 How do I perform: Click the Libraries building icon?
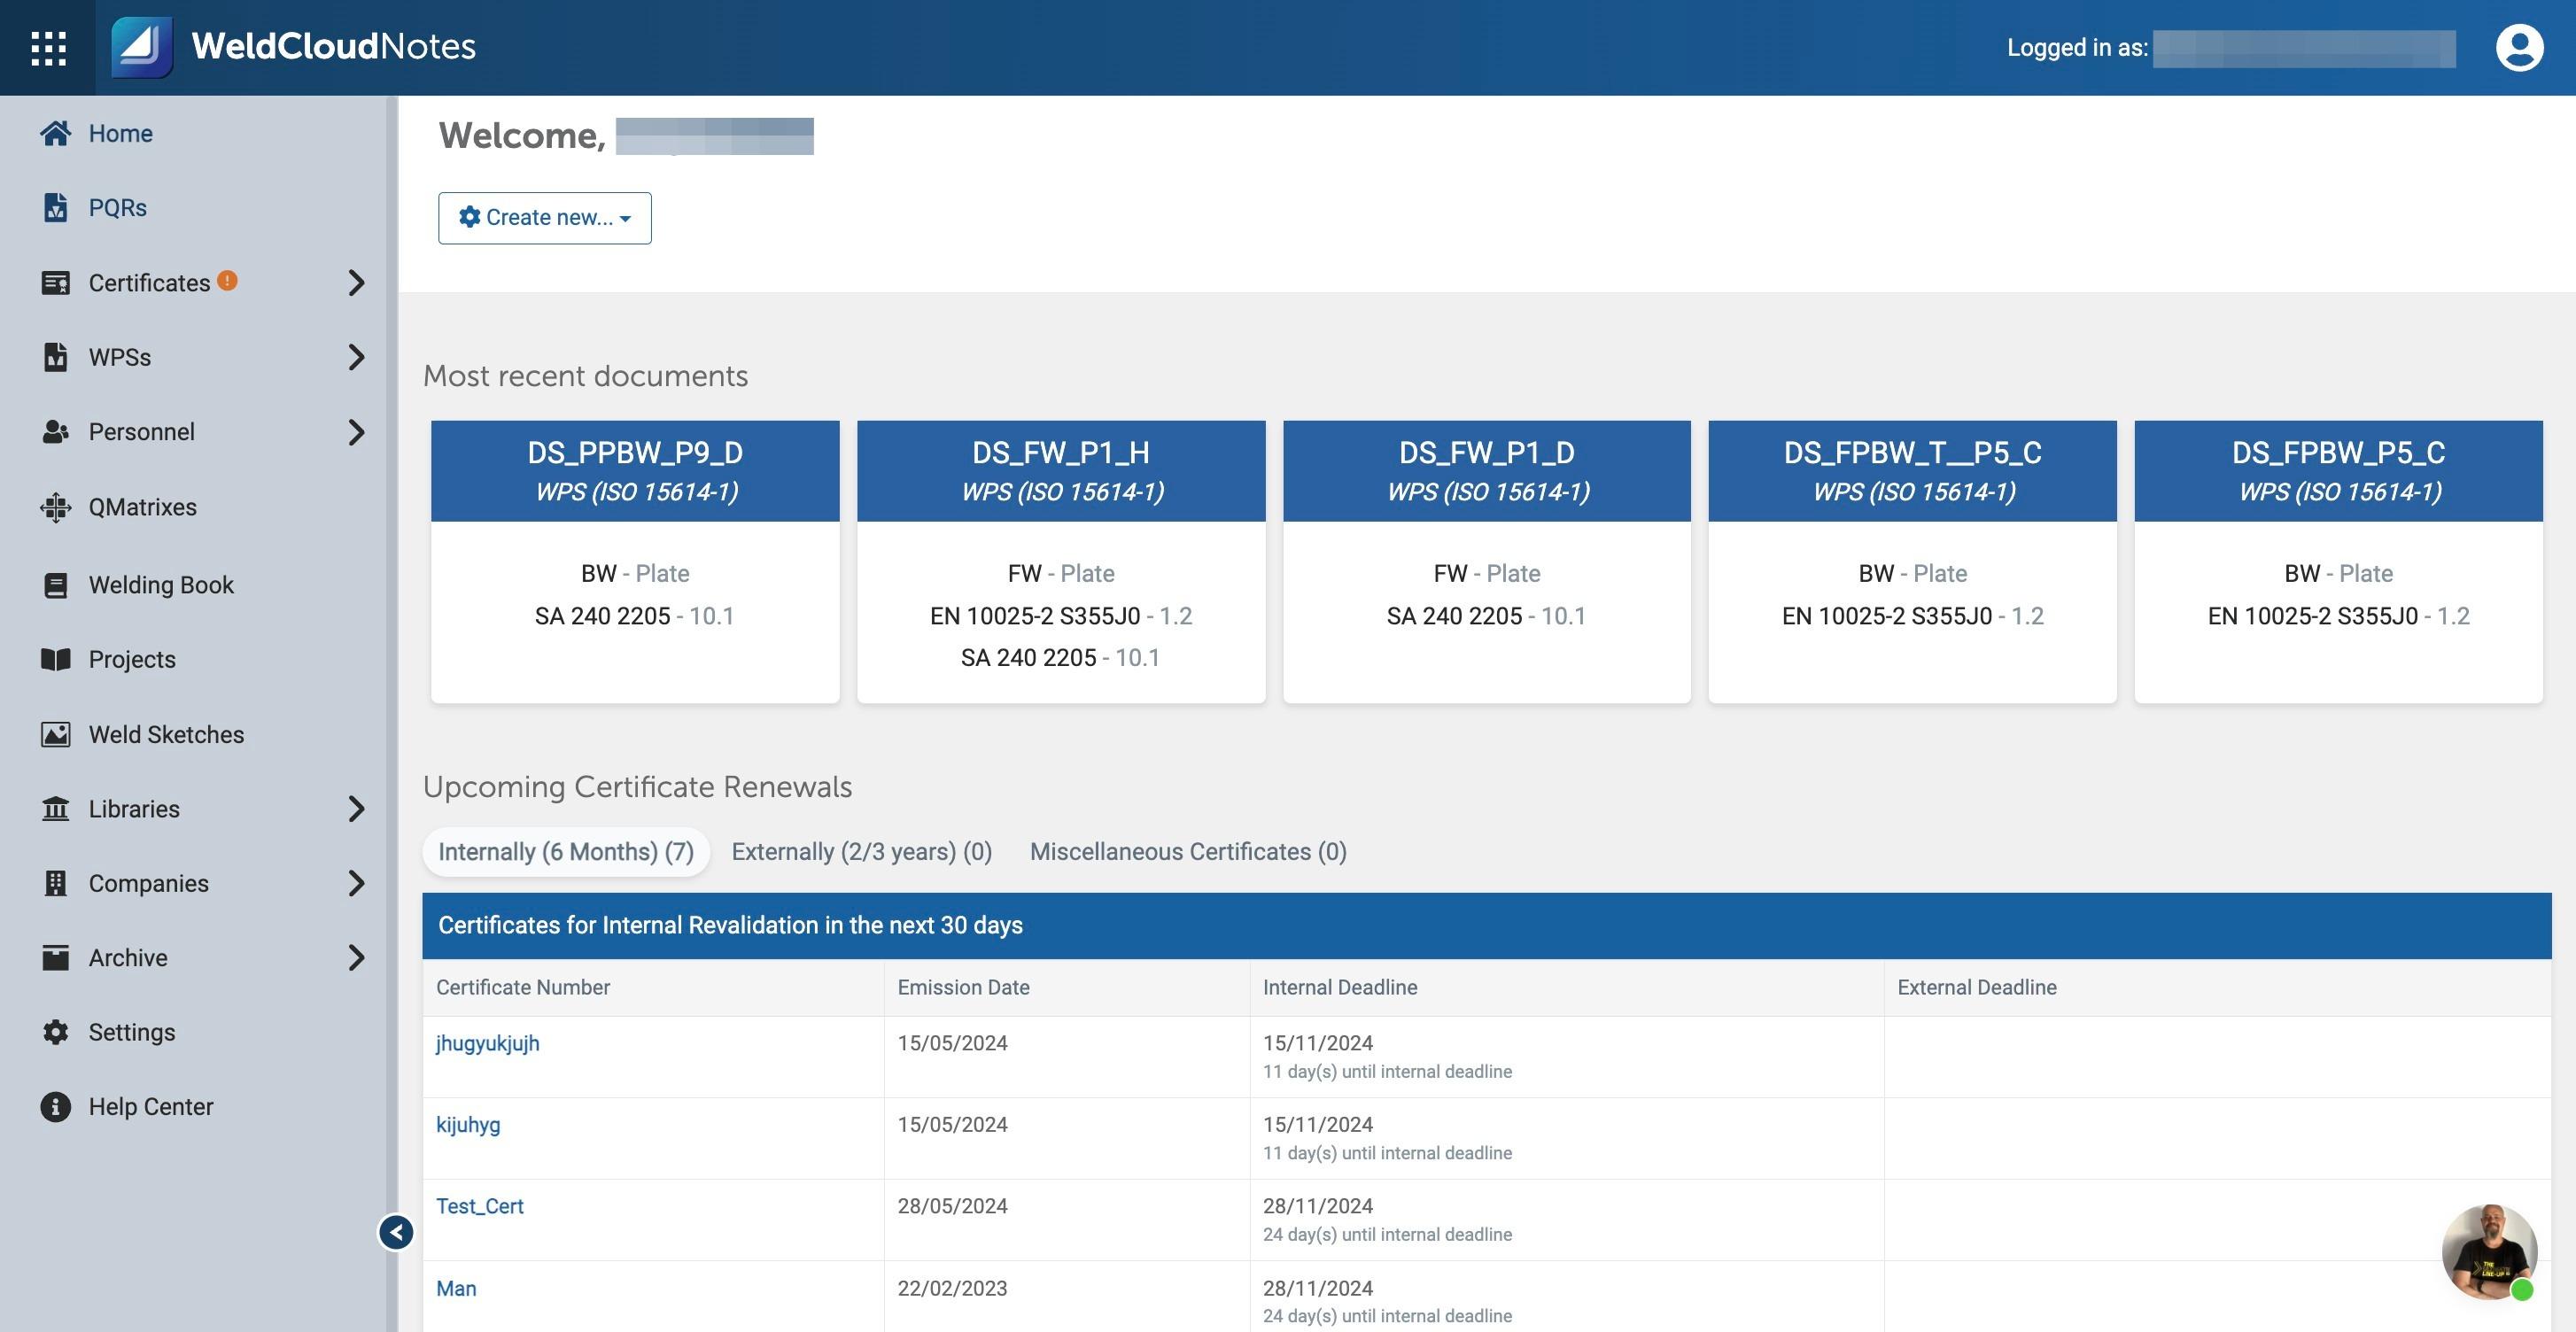tap(56, 808)
